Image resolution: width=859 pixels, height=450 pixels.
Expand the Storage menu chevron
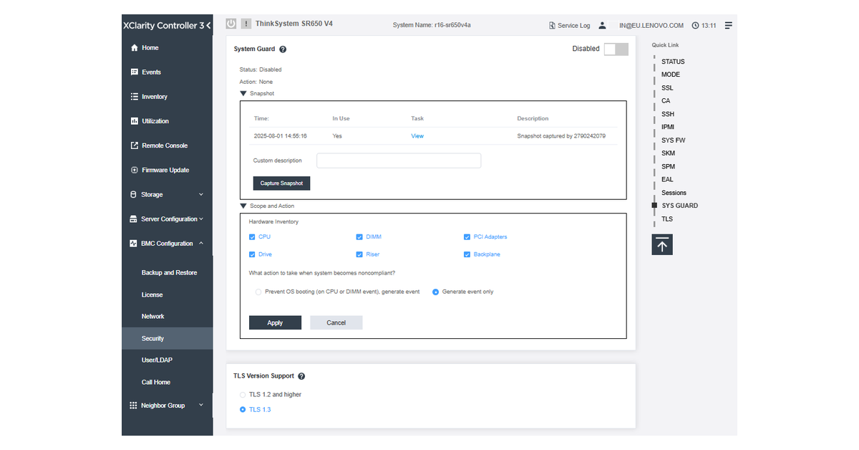click(x=201, y=194)
